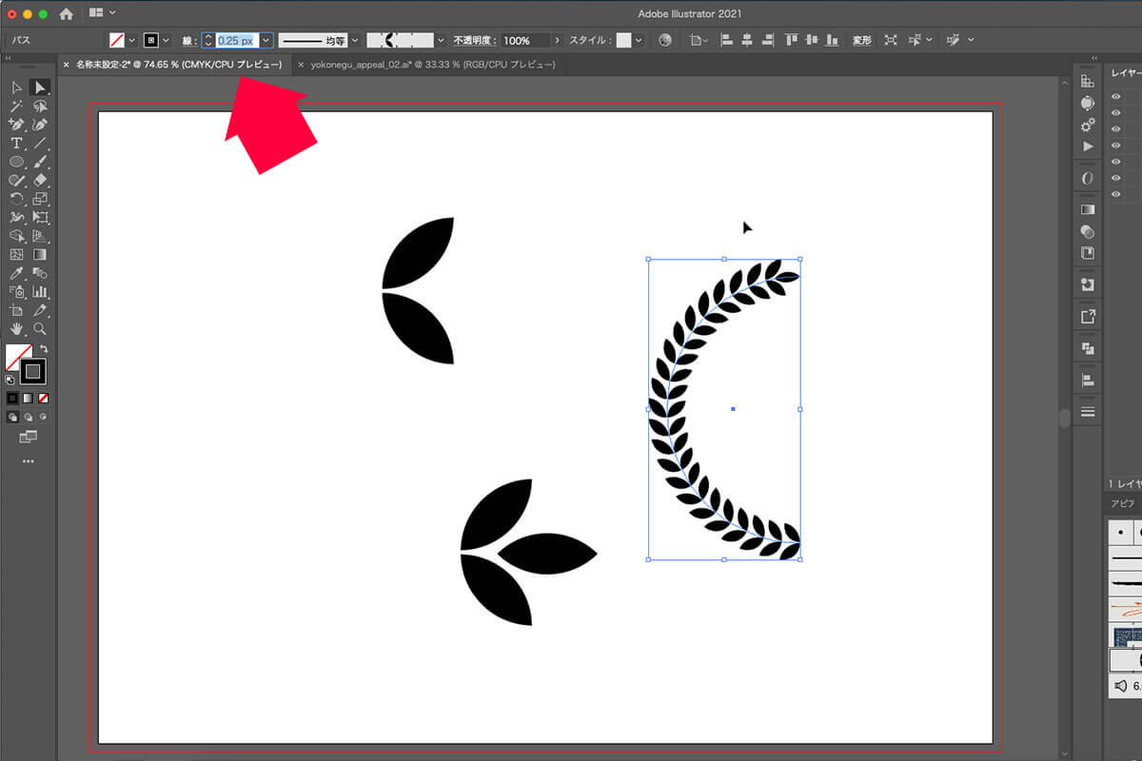Toggle visibility eye of first layer

click(1115, 96)
